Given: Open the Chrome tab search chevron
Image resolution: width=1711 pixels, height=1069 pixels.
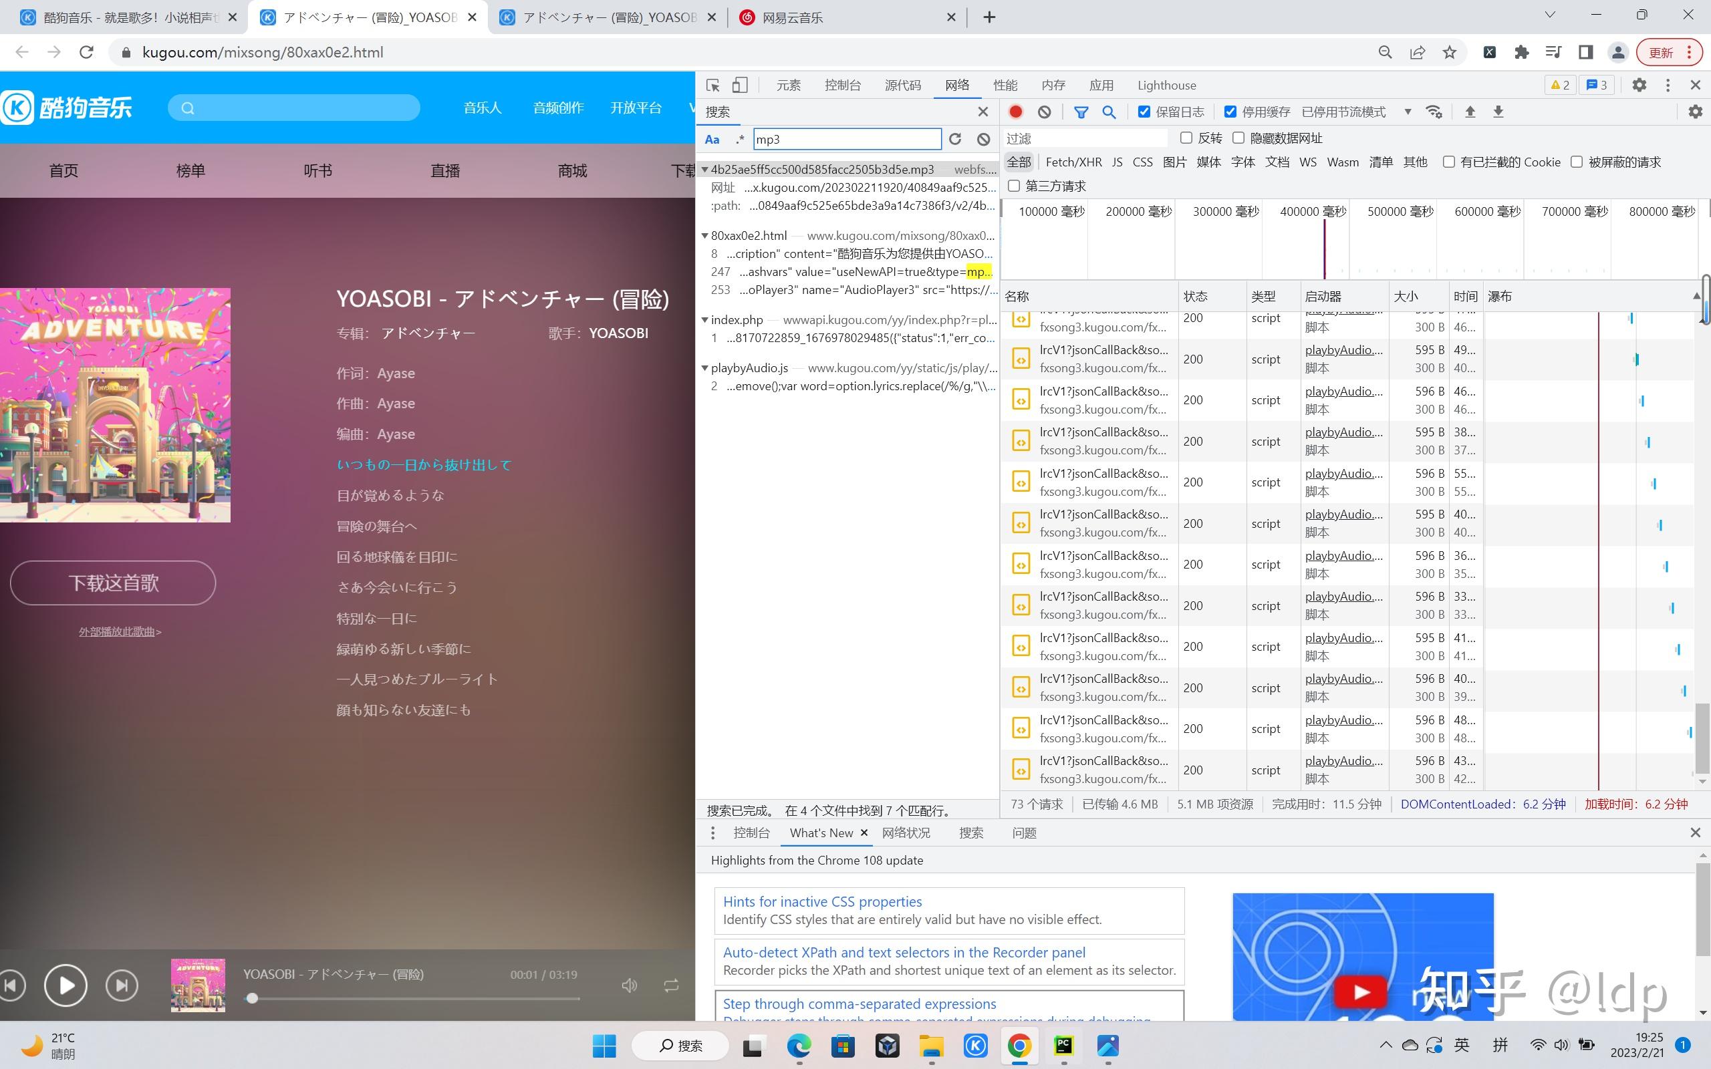Looking at the screenshot, I should pyautogui.click(x=1550, y=15).
